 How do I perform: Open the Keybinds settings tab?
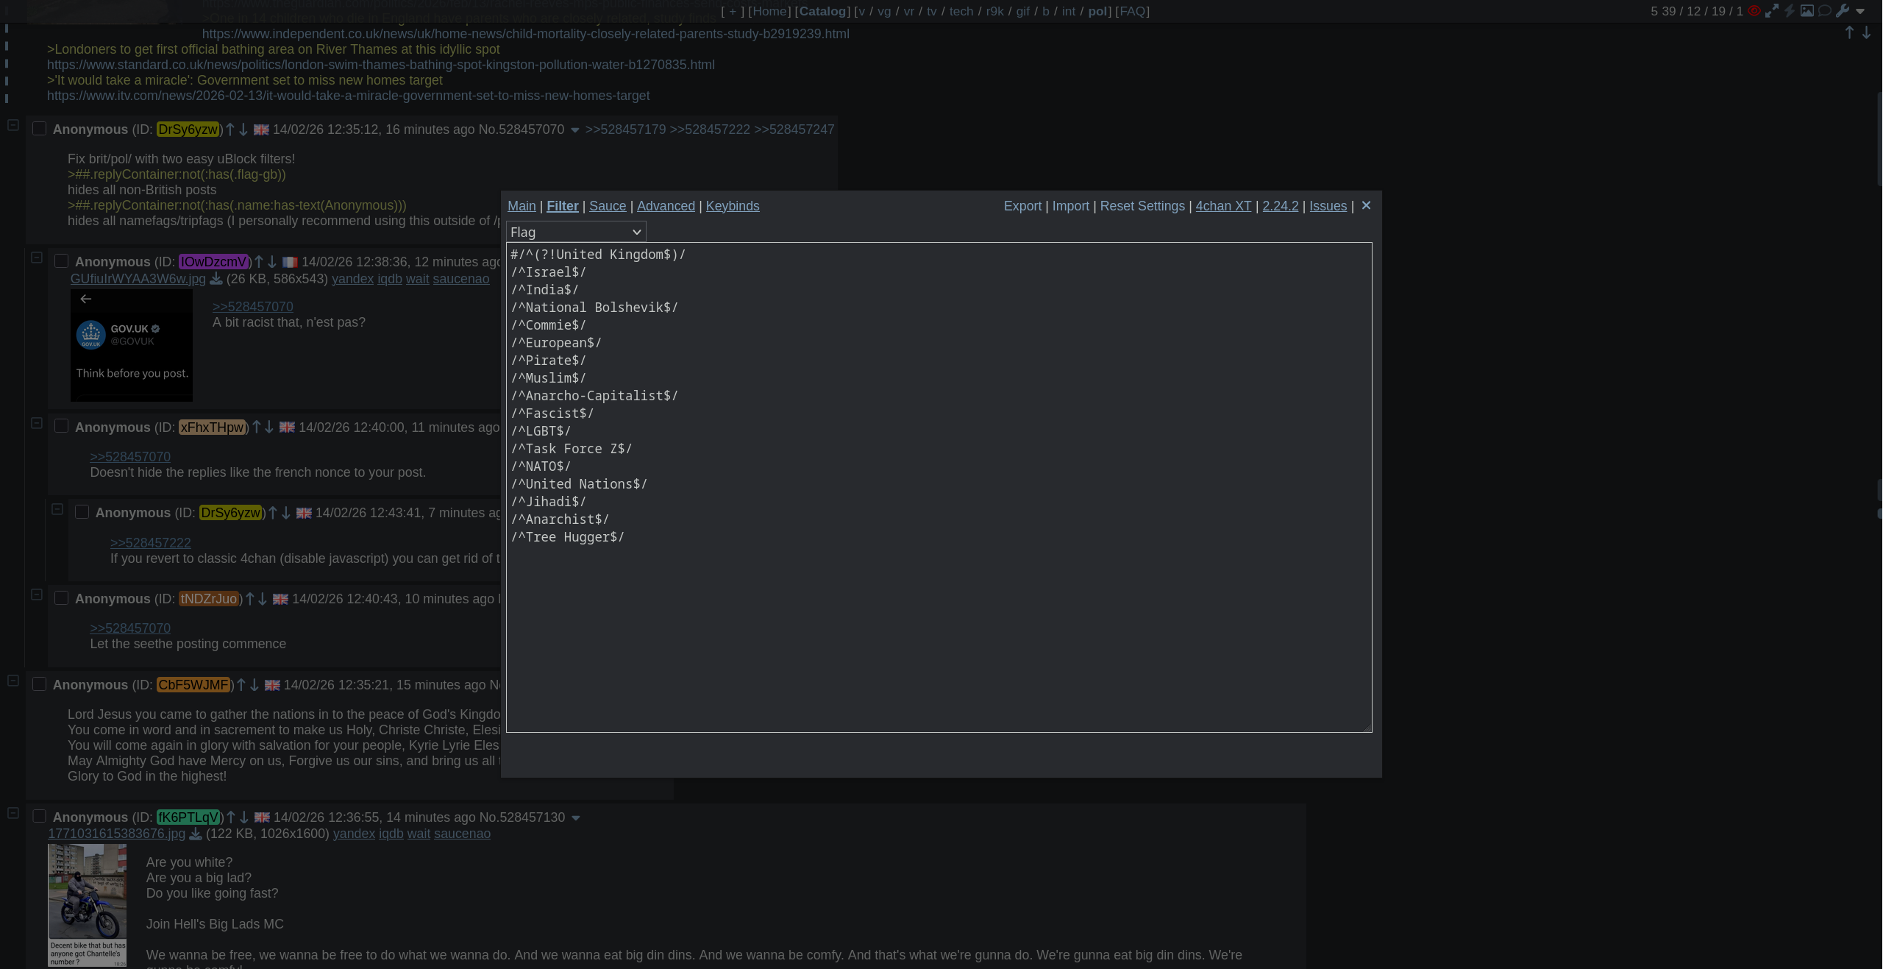click(733, 206)
